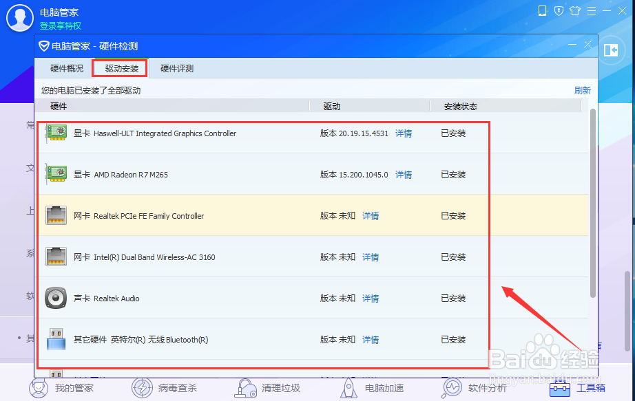Screen dimensions: 635x401
Task: Switch to the 硬件概况 tab
Action: tap(67, 68)
